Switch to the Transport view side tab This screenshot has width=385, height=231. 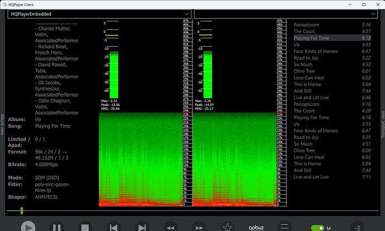click(x=383, y=124)
